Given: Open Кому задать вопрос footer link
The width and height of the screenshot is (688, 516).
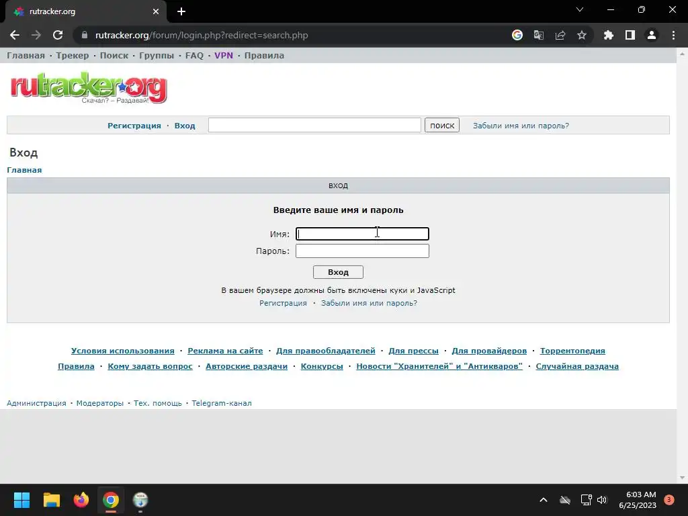Looking at the screenshot, I should click(x=150, y=366).
